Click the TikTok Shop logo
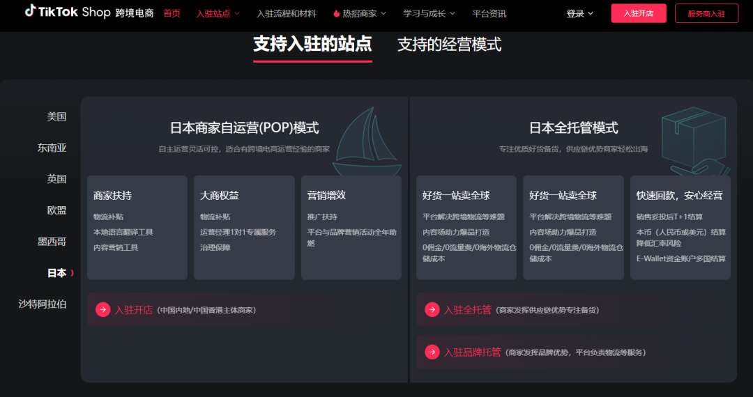 pyautogui.click(x=89, y=12)
